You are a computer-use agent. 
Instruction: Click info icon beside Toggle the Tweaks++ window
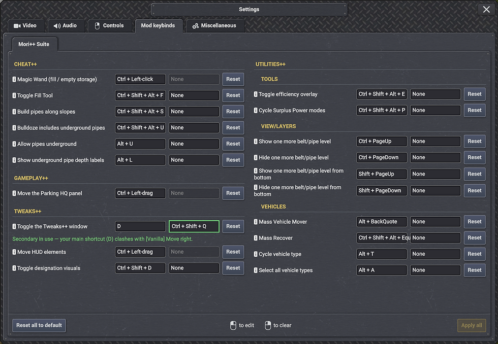point(14,226)
